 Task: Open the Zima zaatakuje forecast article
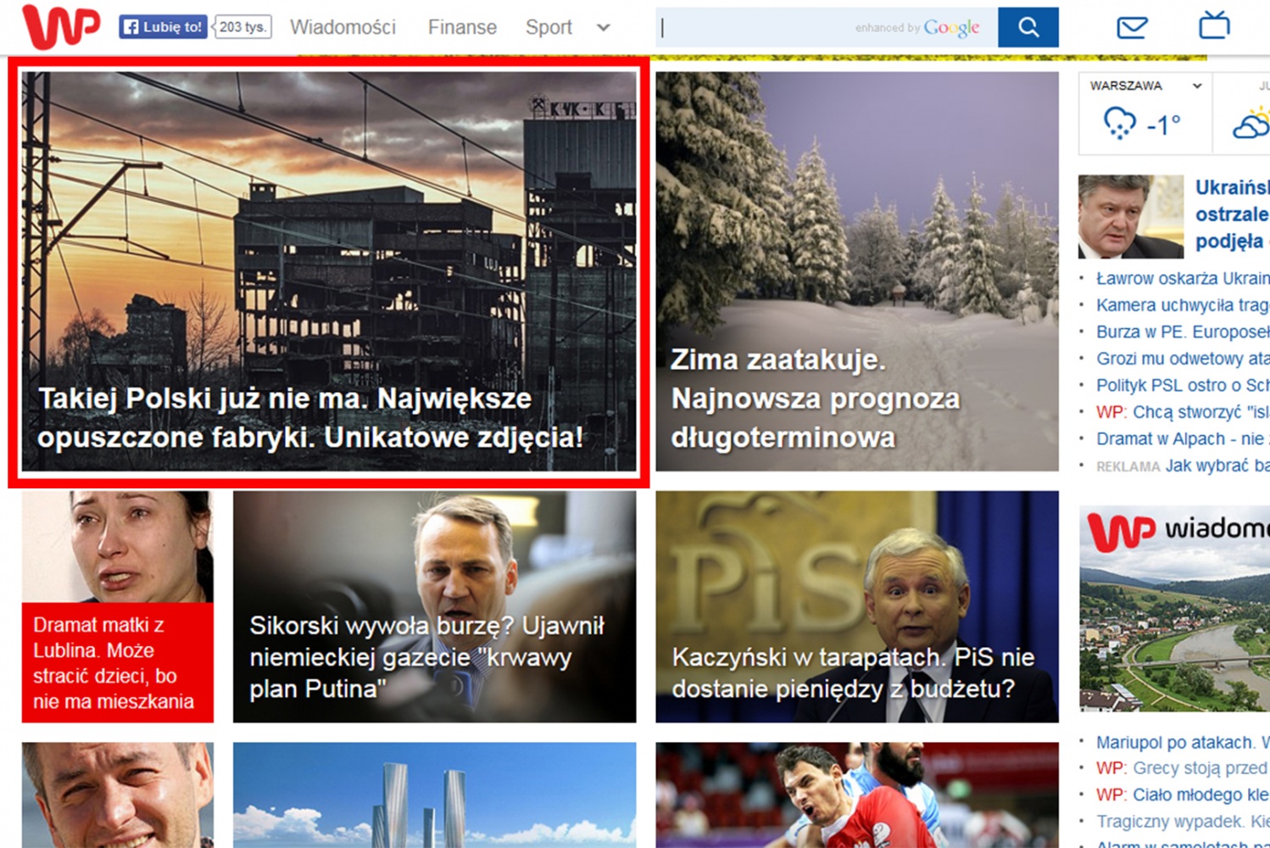click(857, 271)
